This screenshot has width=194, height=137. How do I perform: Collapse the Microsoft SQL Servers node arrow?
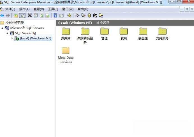[2, 28]
